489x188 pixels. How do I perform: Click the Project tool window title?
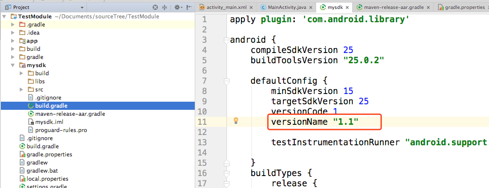[21, 7]
